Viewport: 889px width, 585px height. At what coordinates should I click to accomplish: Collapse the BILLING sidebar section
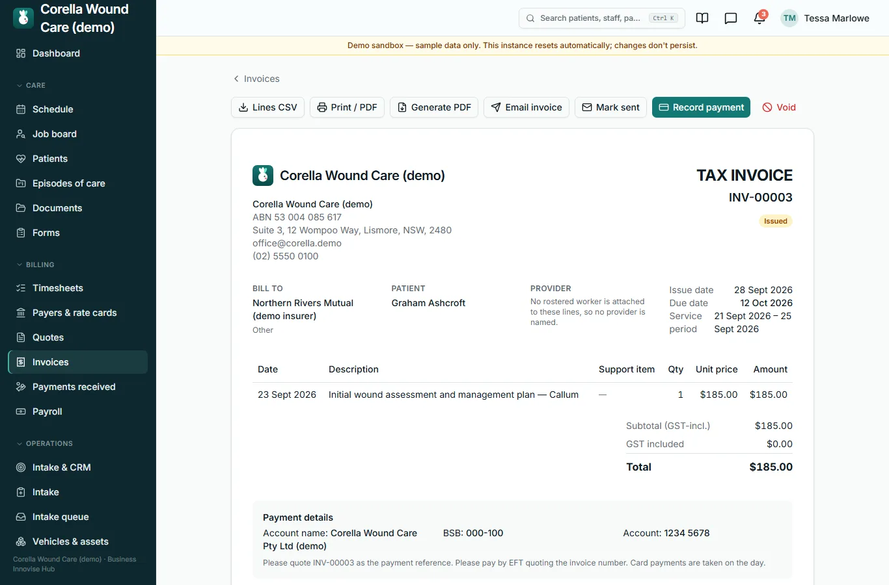[x=35, y=265]
